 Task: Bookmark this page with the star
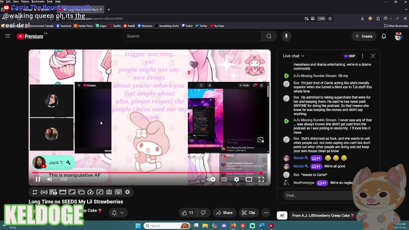click(x=330, y=19)
